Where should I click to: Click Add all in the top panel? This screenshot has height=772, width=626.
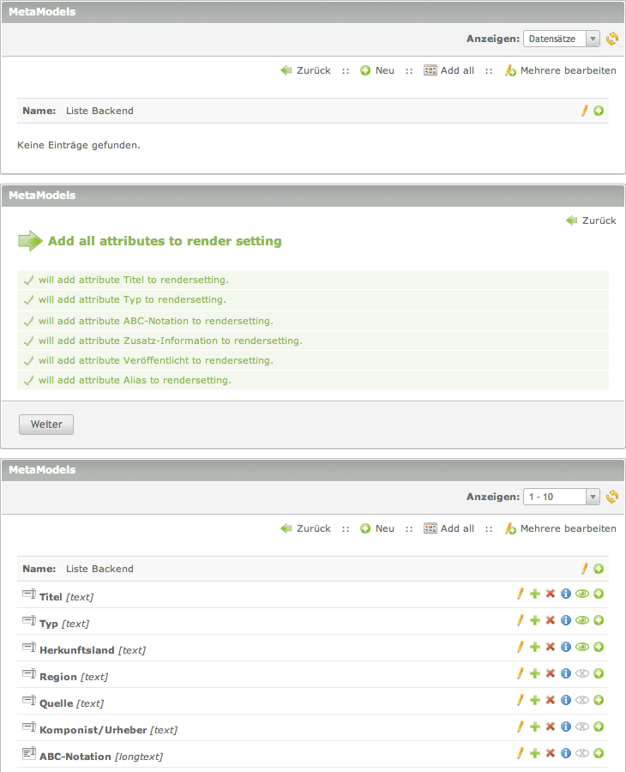(449, 70)
